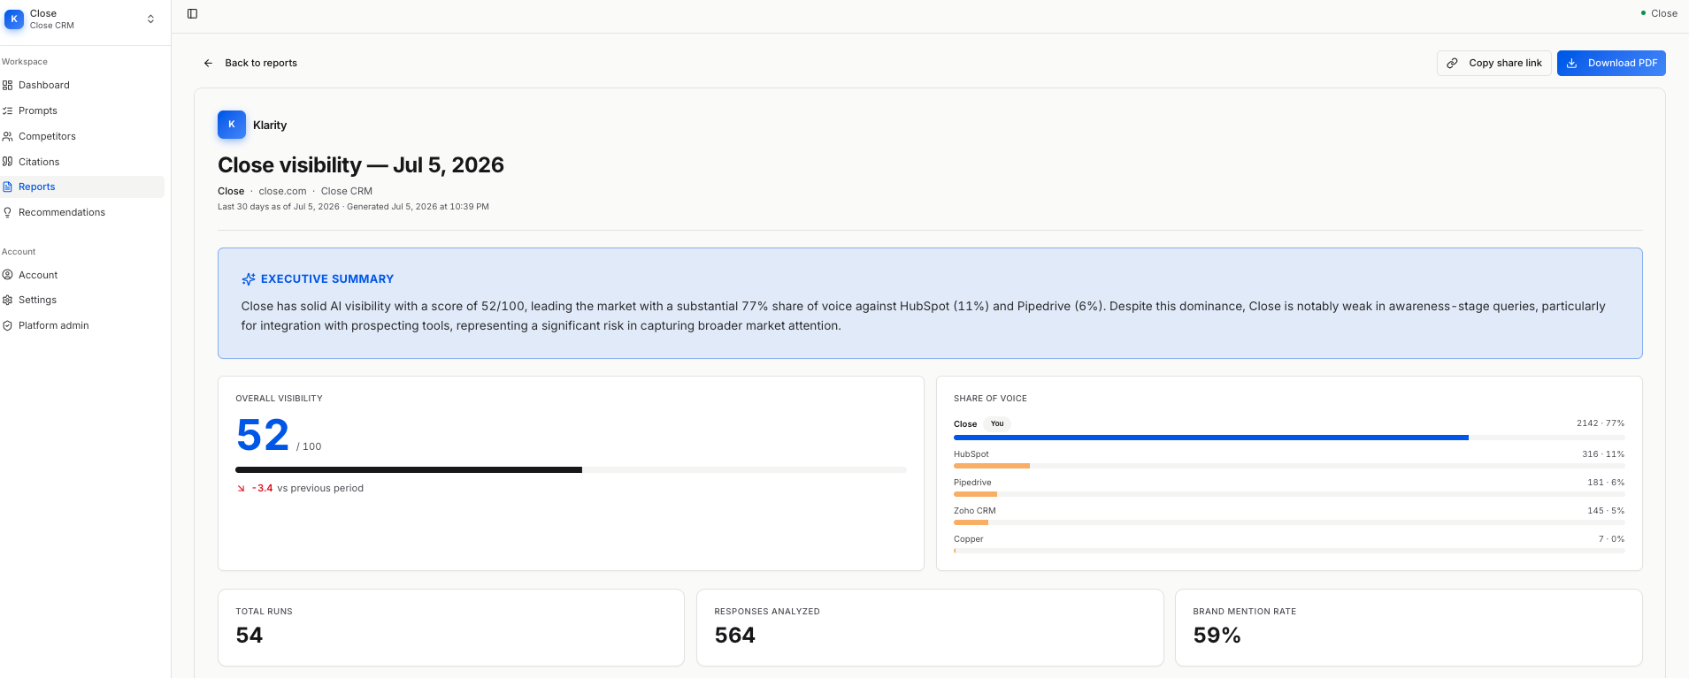Click the Brand Mention Rate card
1689x678 pixels.
[x=1409, y=628]
